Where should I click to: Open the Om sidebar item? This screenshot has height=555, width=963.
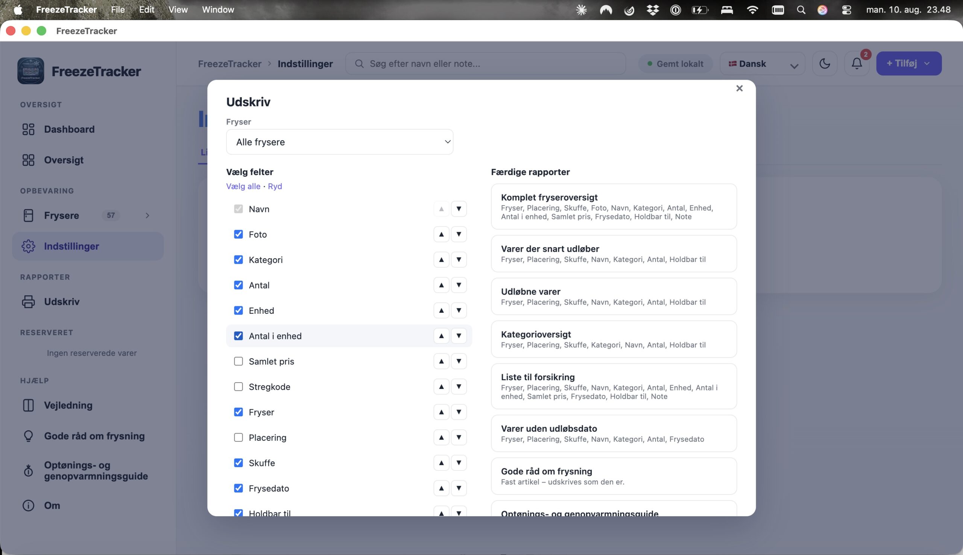pyautogui.click(x=88, y=505)
